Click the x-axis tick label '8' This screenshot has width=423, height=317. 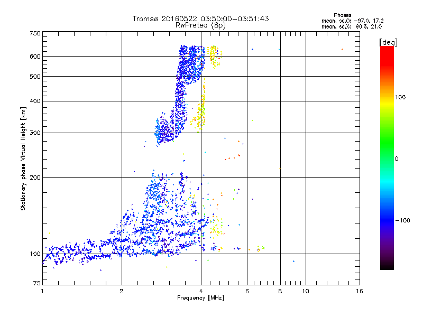point(280,291)
